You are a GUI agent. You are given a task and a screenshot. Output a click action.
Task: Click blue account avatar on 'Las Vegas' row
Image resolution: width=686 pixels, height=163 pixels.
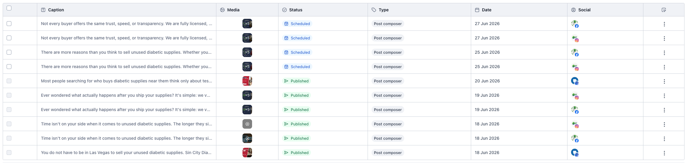[x=575, y=153]
